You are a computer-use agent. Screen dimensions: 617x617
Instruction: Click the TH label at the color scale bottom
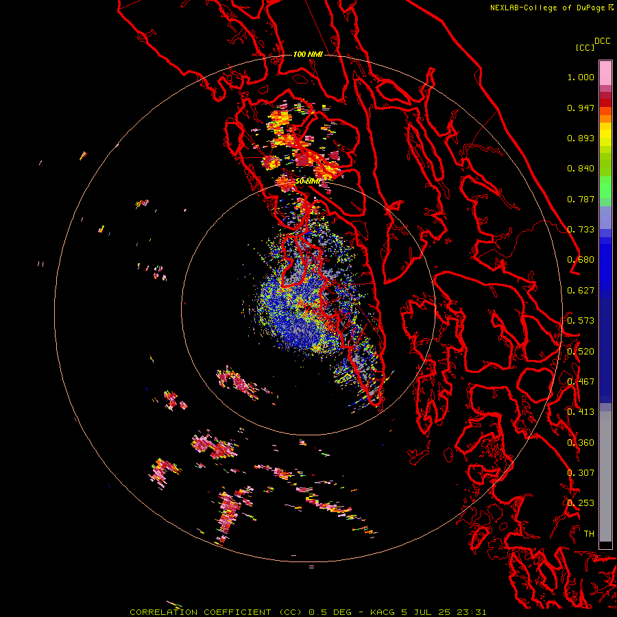(589, 534)
